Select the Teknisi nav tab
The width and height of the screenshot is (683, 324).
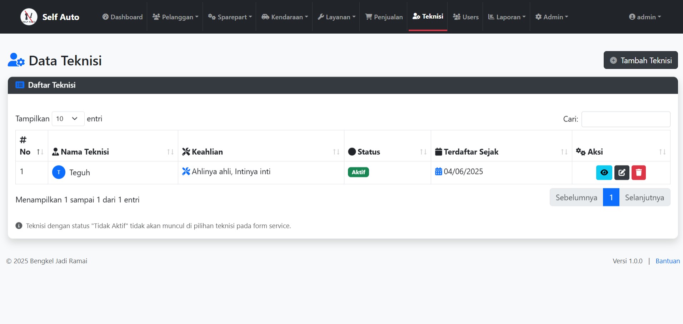coord(428,16)
